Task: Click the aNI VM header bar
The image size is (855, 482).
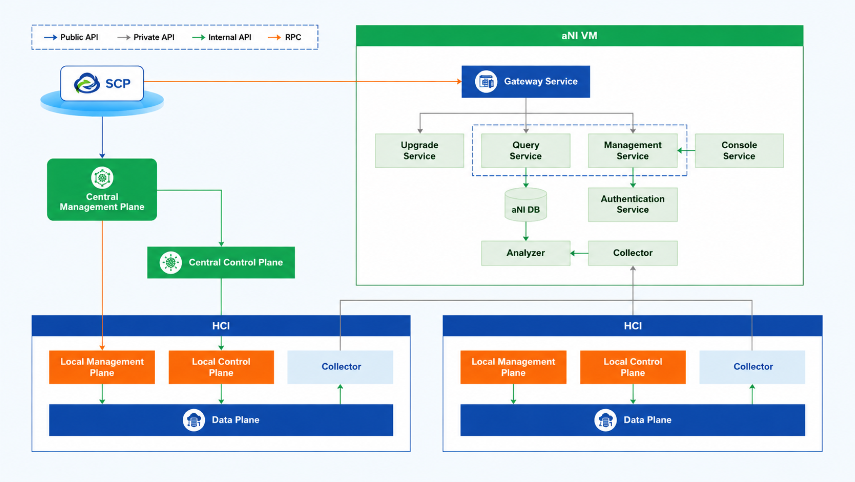Action: [579, 36]
